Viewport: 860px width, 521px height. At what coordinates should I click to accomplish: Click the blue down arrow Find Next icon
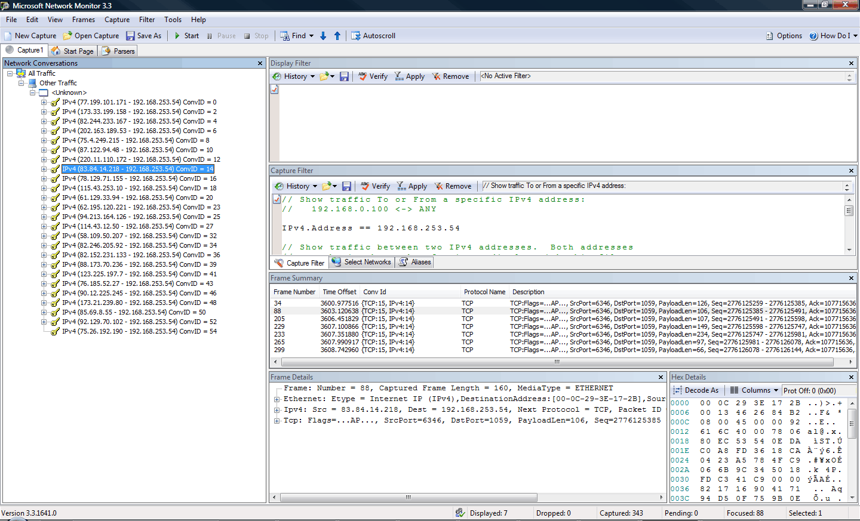coord(323,36)
